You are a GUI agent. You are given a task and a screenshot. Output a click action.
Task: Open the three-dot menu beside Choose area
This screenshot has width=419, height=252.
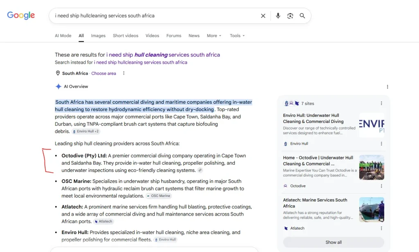(124, 73)
